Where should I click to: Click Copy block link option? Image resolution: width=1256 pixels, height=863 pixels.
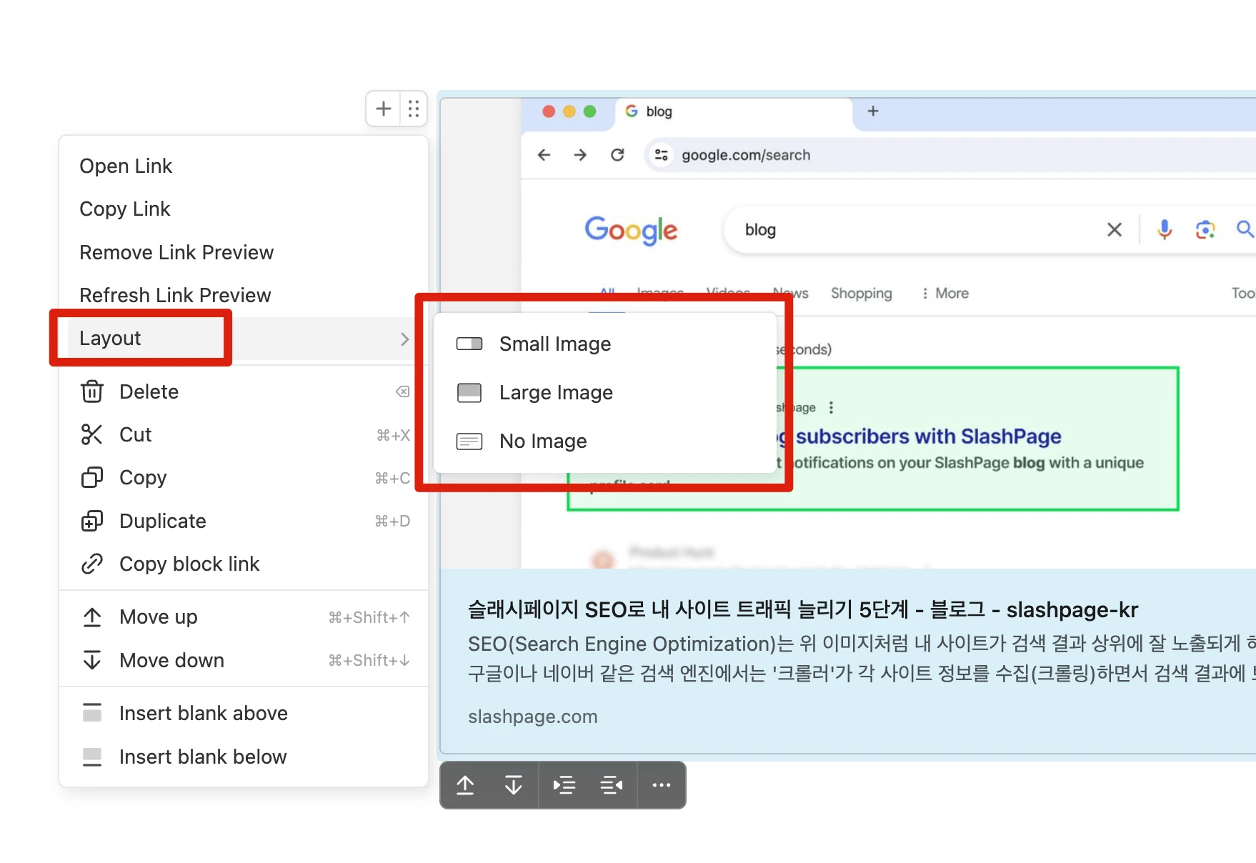[189, 564]
